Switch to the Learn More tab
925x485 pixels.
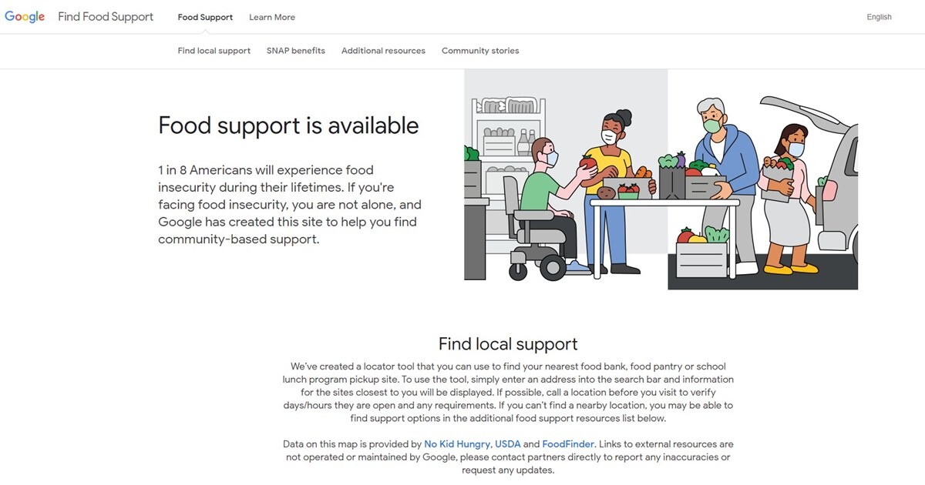click(272, 17)
